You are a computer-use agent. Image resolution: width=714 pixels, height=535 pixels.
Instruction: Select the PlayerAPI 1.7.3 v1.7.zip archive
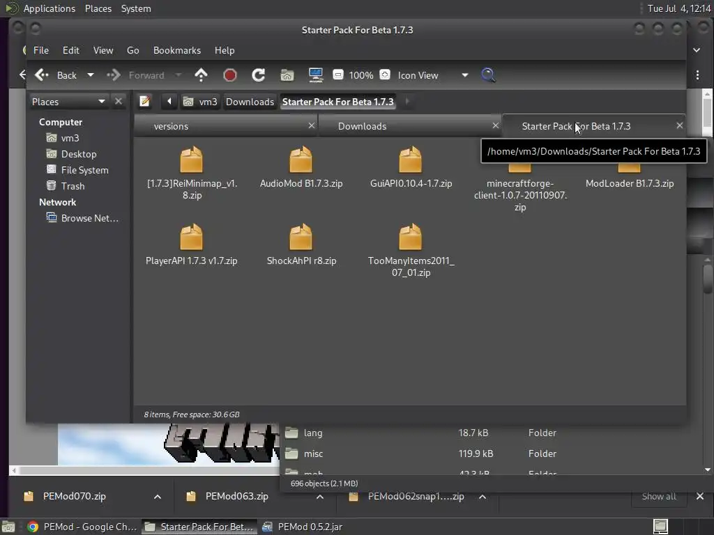pyautogui.click(x=191, y=245)
